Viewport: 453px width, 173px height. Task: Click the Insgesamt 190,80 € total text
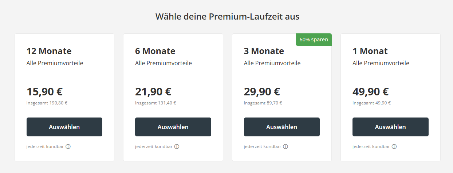47,103
